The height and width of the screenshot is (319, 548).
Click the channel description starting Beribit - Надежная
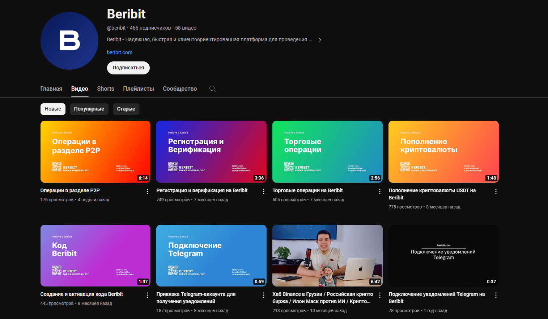(209, 40)
